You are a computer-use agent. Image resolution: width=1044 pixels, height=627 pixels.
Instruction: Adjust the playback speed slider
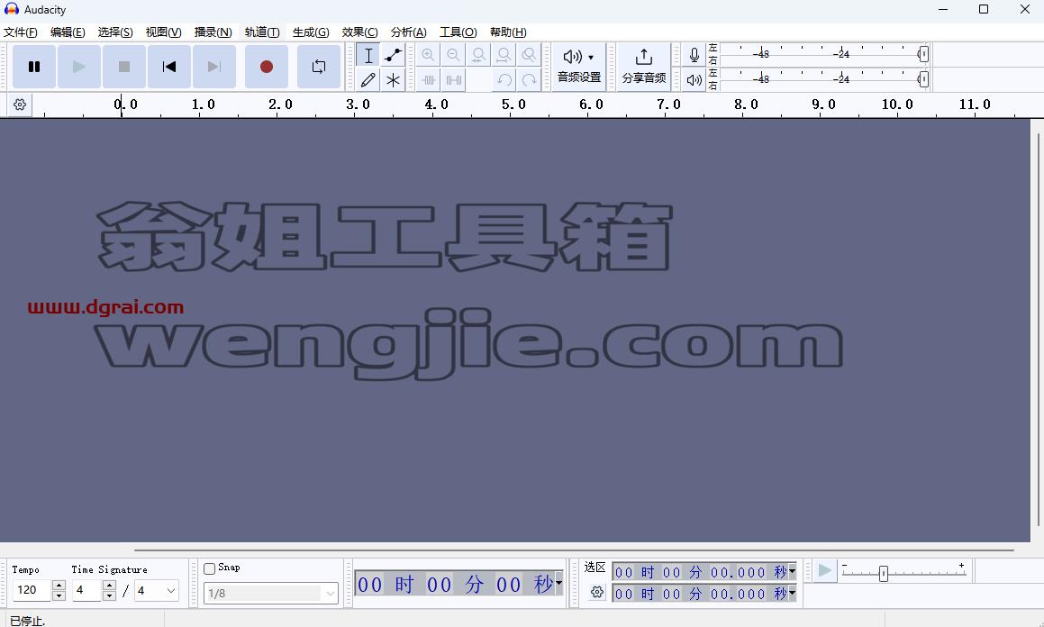coord(884,573)
